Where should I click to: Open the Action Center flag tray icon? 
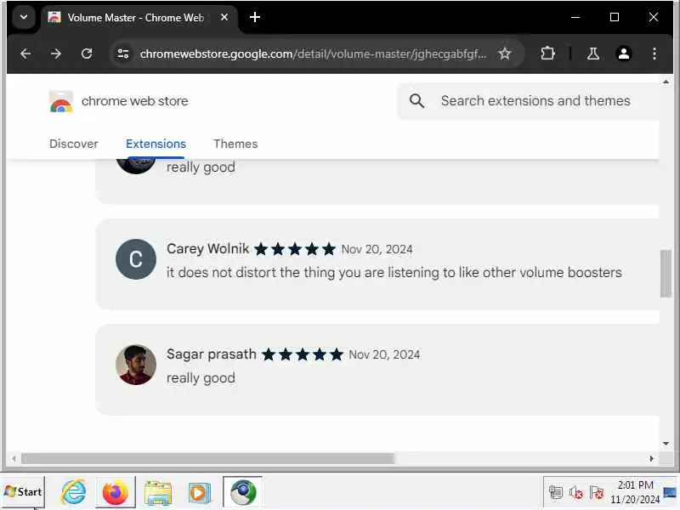coord(597,492)
